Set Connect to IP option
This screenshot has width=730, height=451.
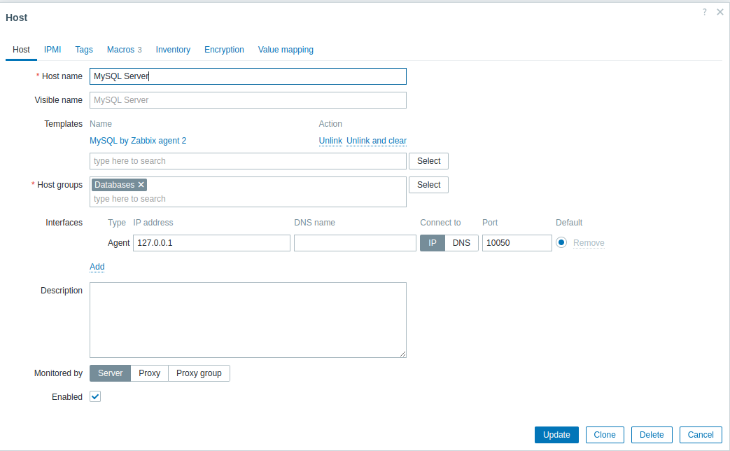433,243
